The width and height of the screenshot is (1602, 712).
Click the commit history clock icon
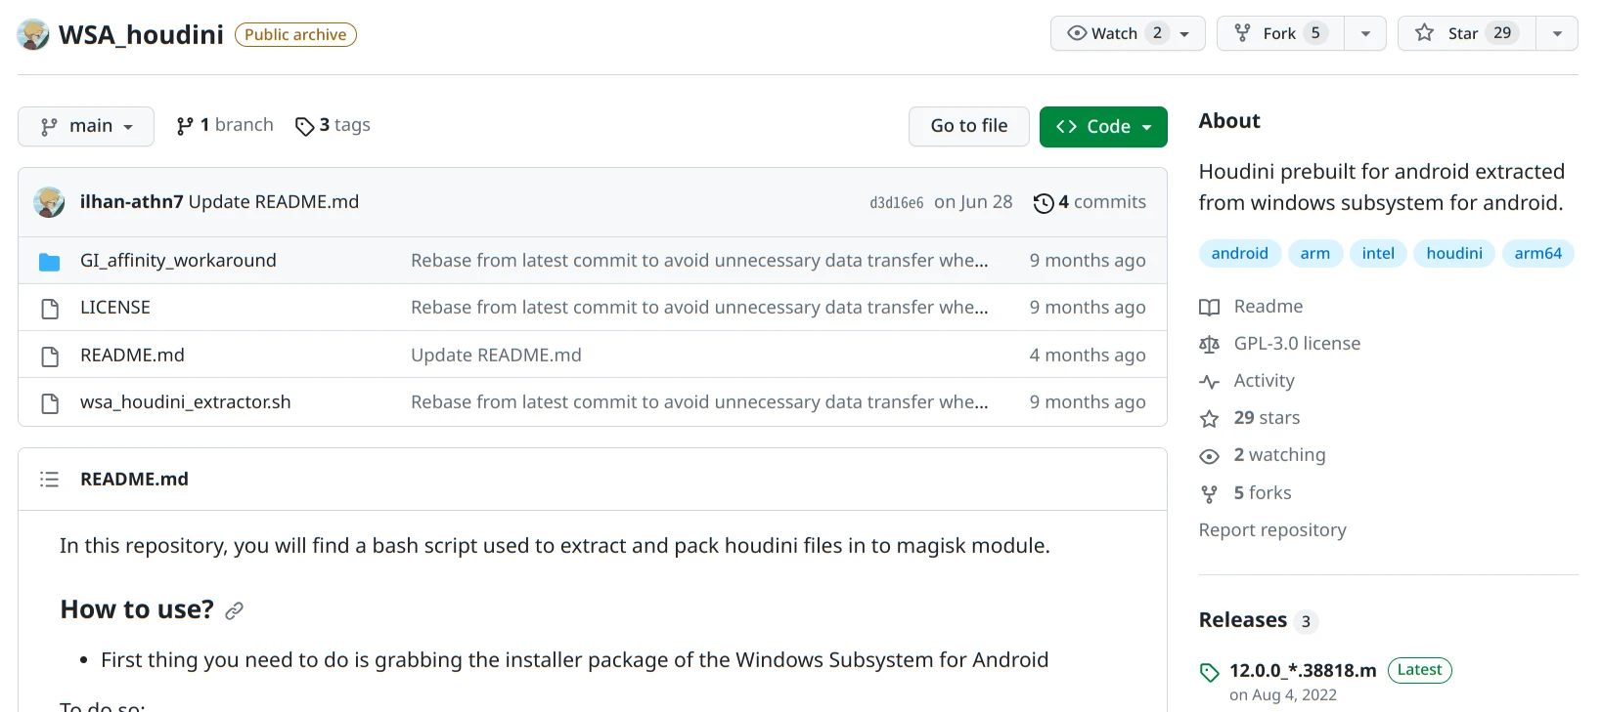1044,203
